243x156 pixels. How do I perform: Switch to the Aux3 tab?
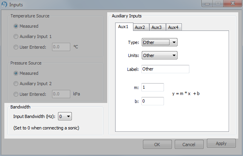156,27
